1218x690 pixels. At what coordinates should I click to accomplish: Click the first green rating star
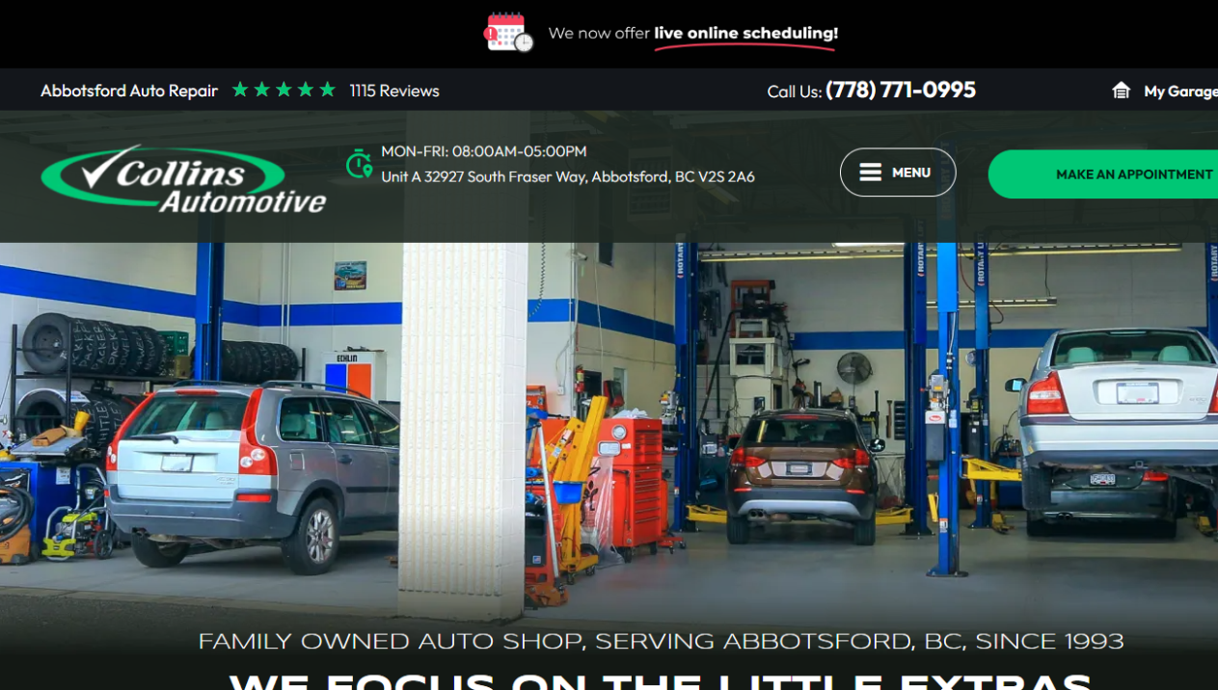click(x=240, y=90)
